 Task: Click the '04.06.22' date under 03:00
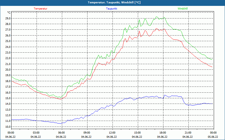pyautogui.click(x=36, y=137)
